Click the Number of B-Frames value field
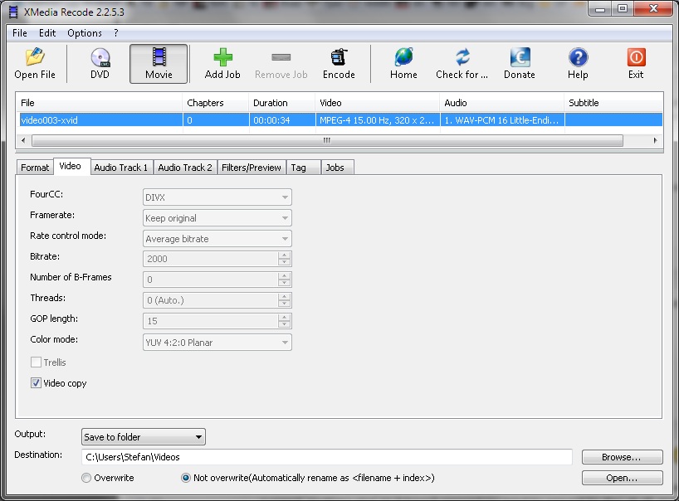This screenshot has width=679, height=501. click(211, 280)
